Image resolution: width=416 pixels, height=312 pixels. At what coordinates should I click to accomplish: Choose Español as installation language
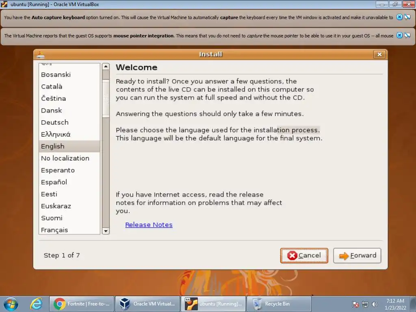tap(69, 182)
